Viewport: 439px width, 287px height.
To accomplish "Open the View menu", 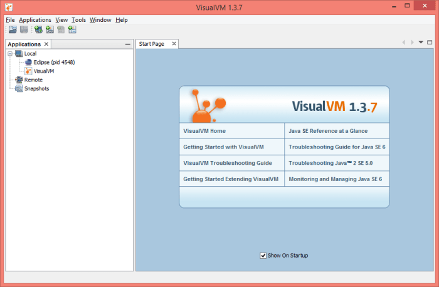I will coord(61,20).
